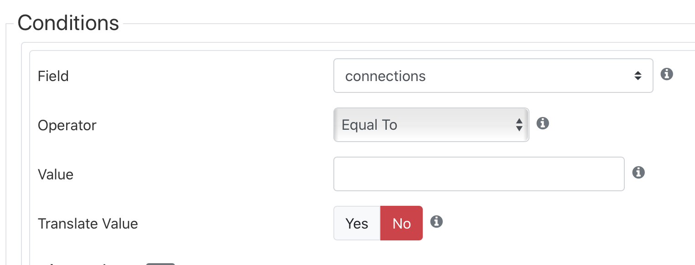Screen dimensions: 695x265
Task: Click the up-down arrows in Equal To dropdown
Action: 519,125
